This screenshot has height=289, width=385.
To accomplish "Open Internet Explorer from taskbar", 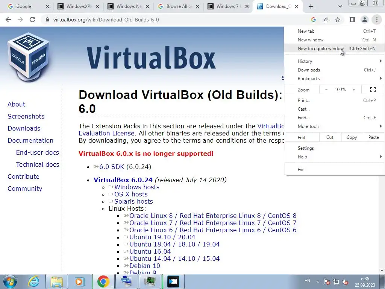I will click(x=33, y=281).
